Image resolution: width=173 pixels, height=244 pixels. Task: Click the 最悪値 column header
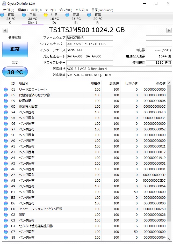coord(111,84)
